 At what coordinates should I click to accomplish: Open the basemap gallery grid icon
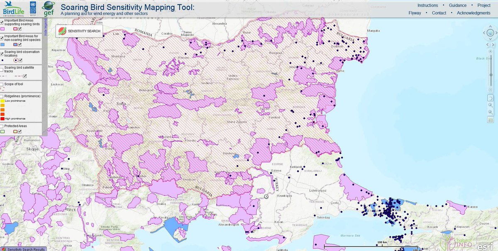[491, 120]
